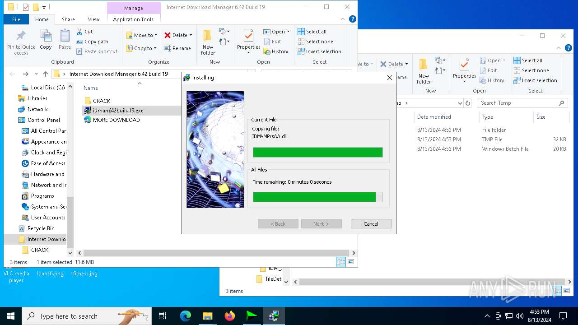Viewport: 578px width, 325px height.
Task: Click Select all in front Explorer window
Action: click(312, 32)
